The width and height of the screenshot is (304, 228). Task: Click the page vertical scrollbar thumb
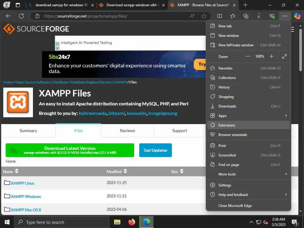pos(300,50)
